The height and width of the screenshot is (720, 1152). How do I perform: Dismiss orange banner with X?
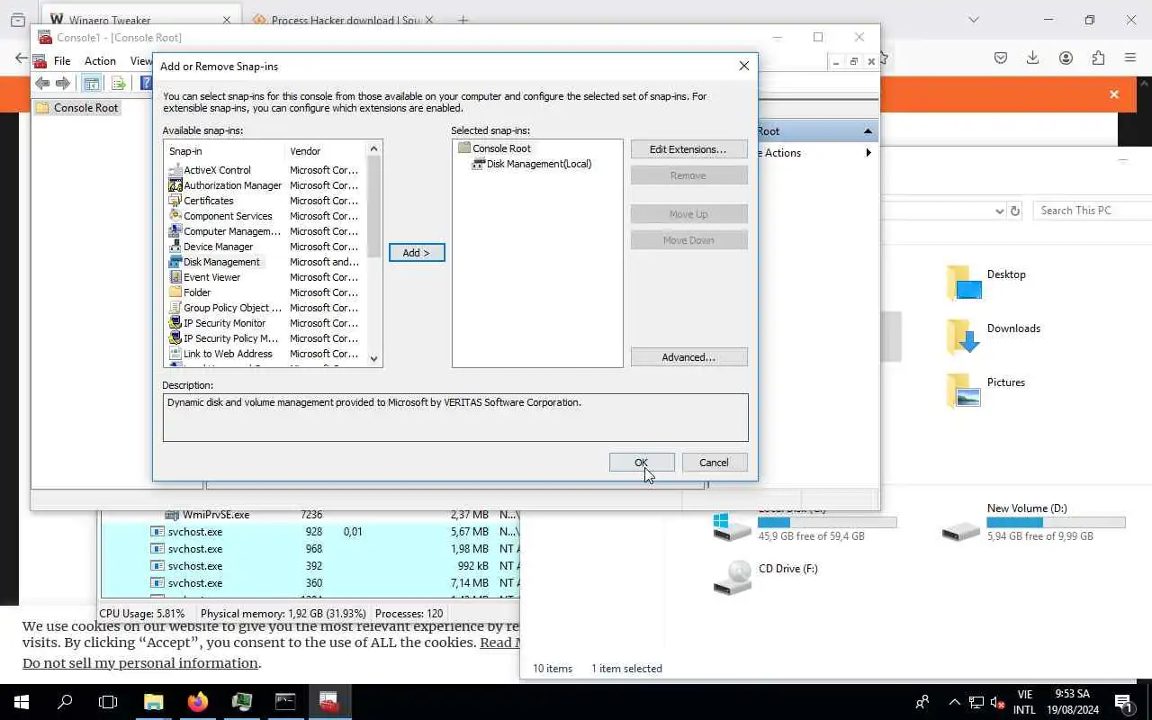(x=1114, y=94)
